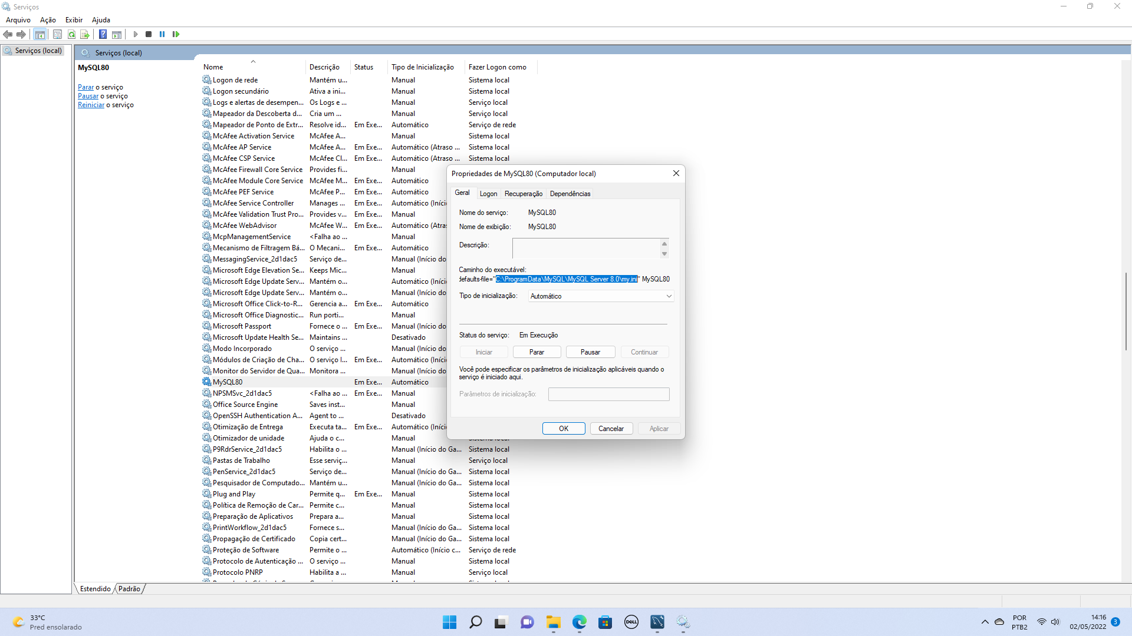This screenshot has height=636, width=1132.
Task: Open the weather widget showing 33°C
Action: tap(47, 622)
